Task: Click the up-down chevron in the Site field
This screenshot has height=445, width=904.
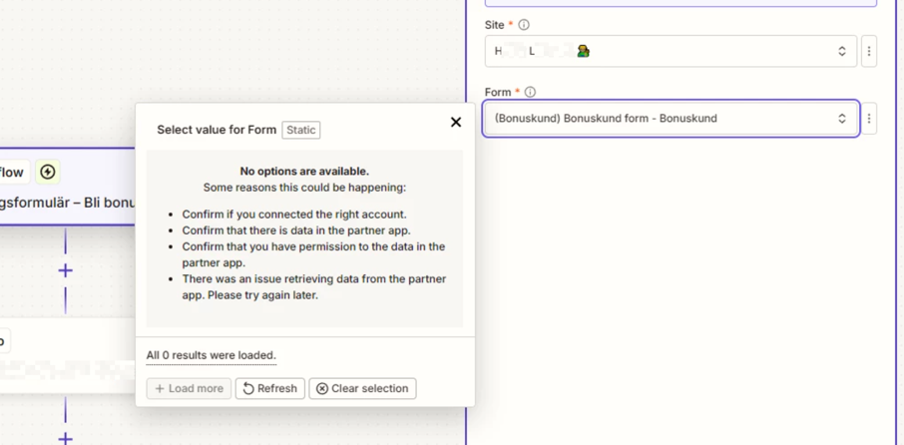Action: [841, 51]
